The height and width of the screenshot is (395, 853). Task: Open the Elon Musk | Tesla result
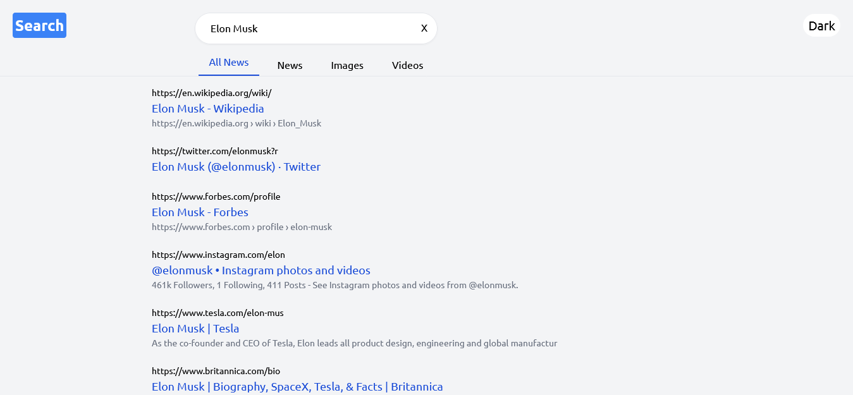[x=195, y=329]
